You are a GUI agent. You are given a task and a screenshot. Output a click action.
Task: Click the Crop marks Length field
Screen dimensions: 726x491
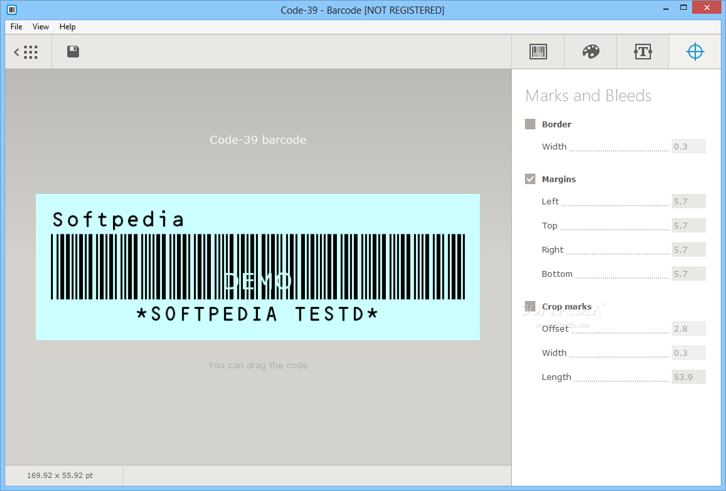pyautogui.click(x=689, y=377)
